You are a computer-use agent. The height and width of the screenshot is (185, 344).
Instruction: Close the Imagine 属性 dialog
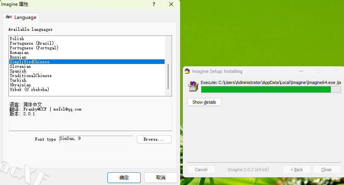tap(171, 4)
